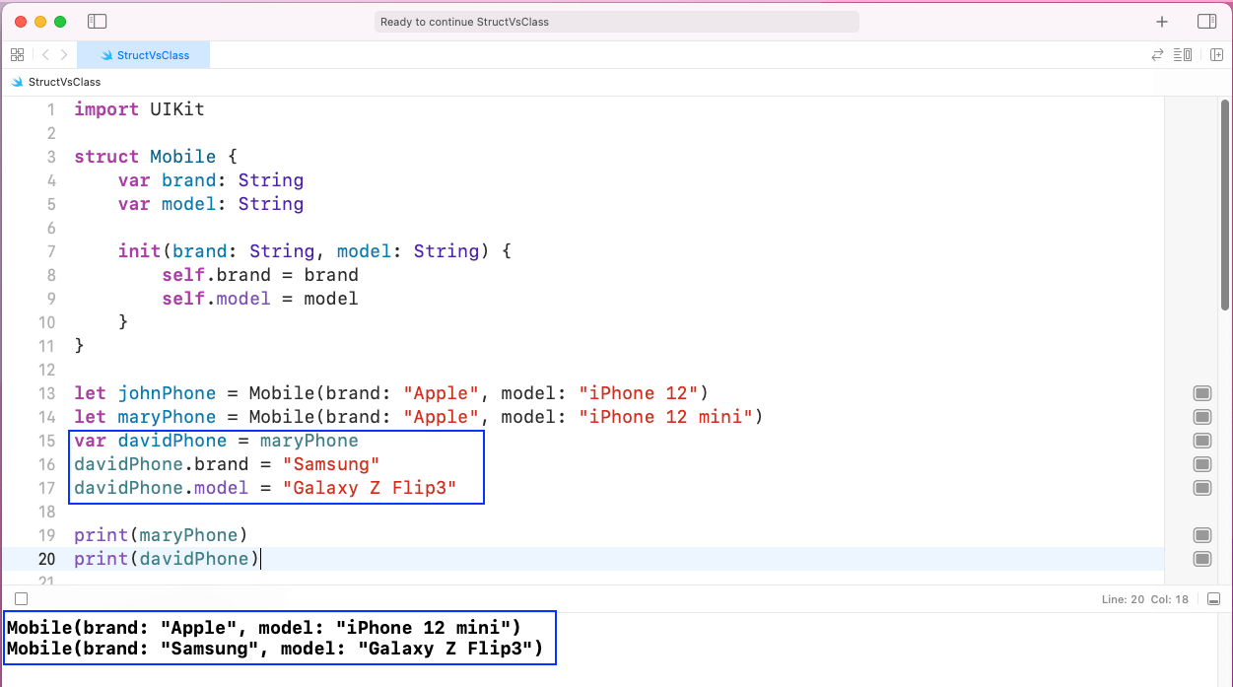Toggle the debug area at bottom-right
1233x687 pixels.
(1213, 598)
